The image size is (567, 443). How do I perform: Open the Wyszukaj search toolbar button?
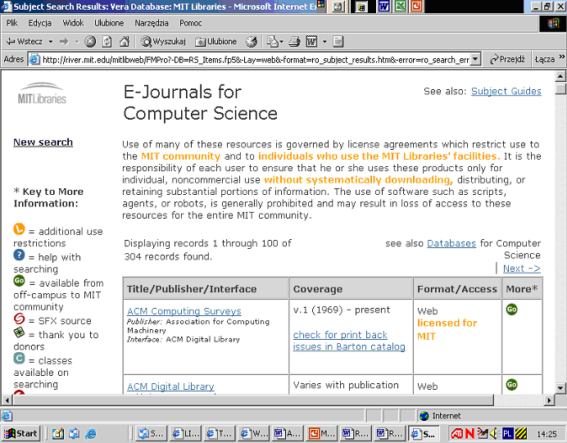coord(164,41)
